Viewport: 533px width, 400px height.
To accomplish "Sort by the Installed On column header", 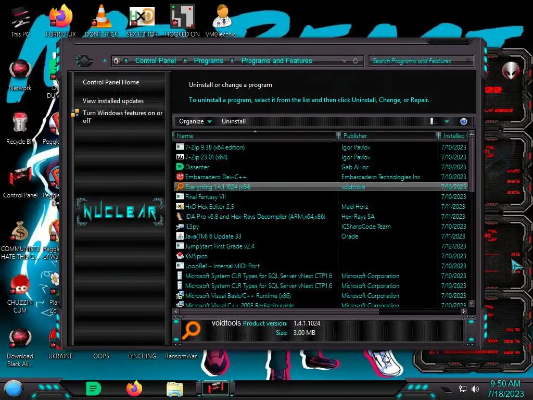I will pos(453,136).
